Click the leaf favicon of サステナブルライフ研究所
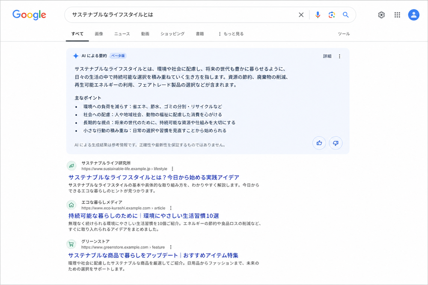The image size is (428, 285). 71,166
